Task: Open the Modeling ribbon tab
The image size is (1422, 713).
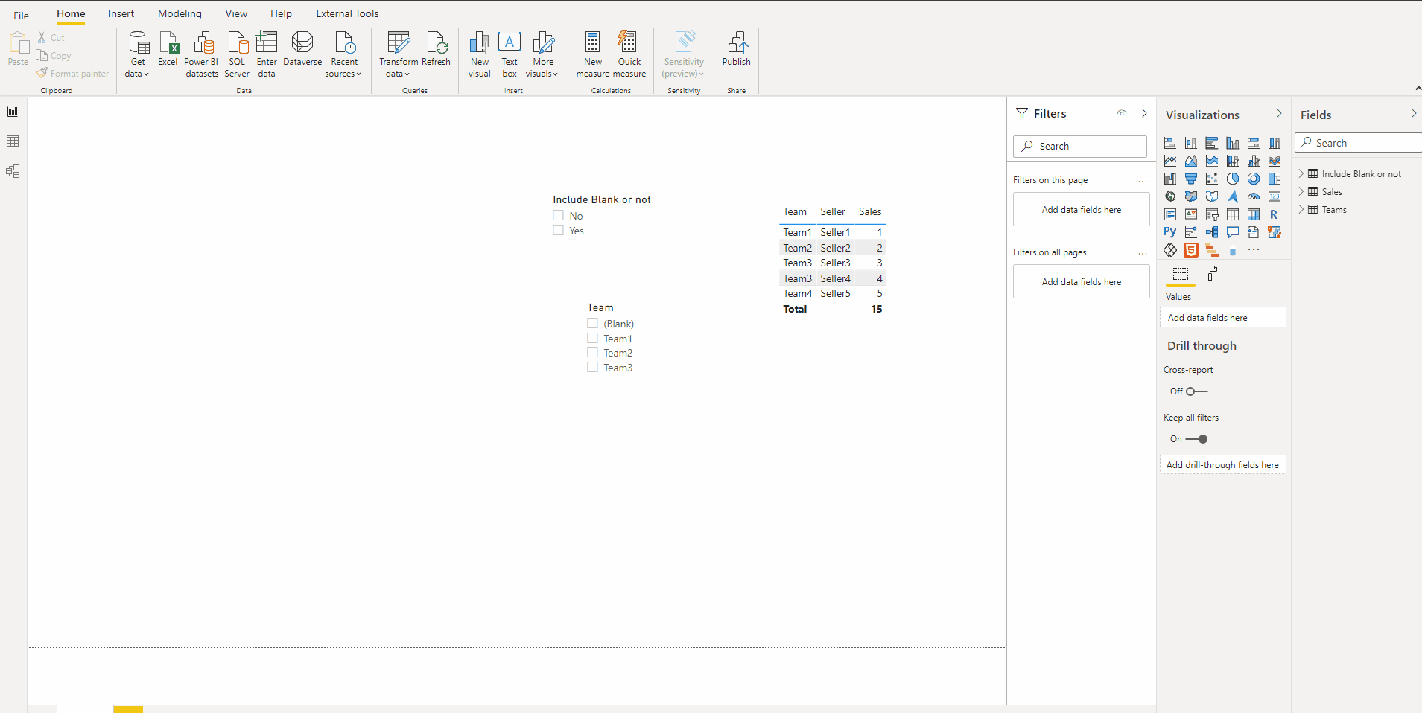Action: click(x=180, y=13)
